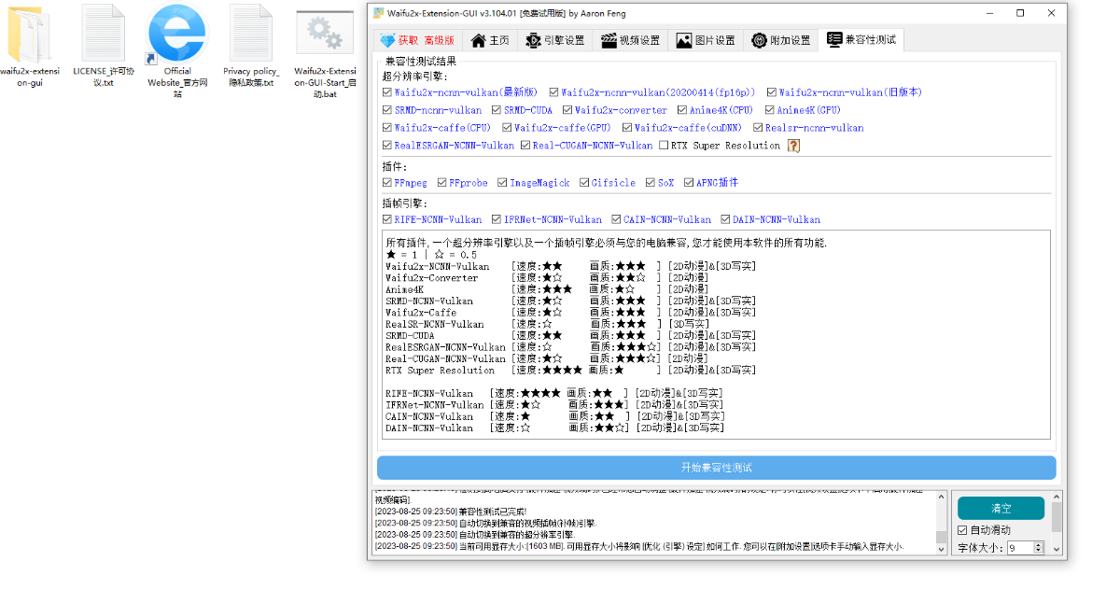Select the 兼容性测试 tab
Viewport: 1120px width, 589px height.
coord(861,40)
